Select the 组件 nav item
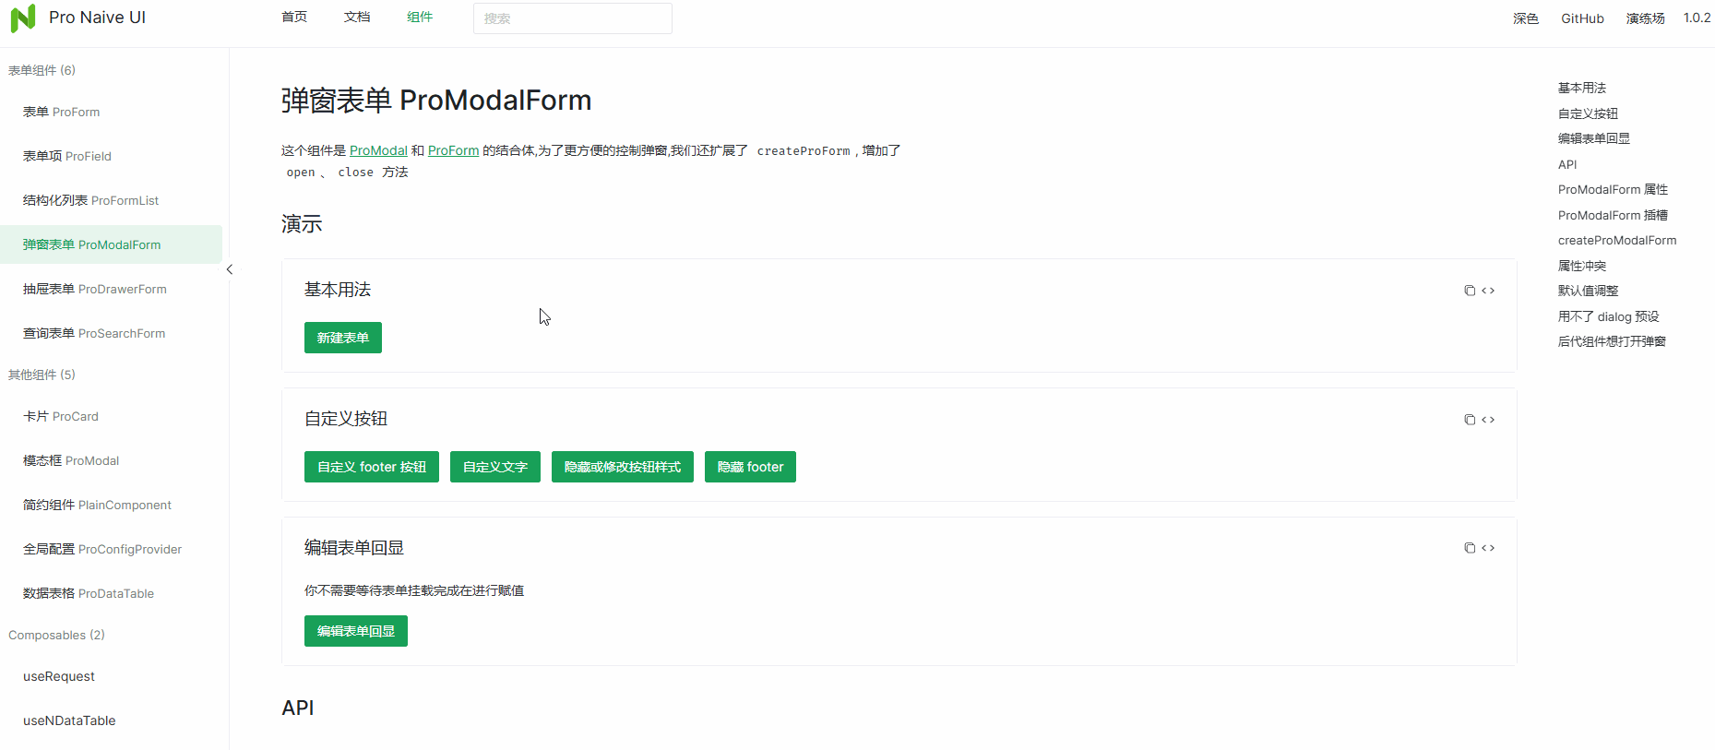The height and width of the screenshot is (750, 1715). point(420,18)
